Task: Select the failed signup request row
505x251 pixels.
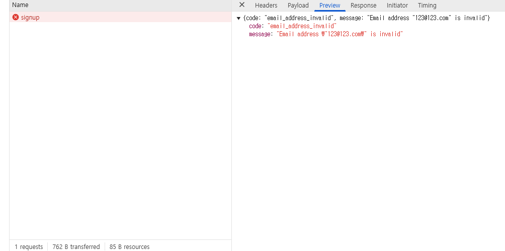Action: [120, 18]
